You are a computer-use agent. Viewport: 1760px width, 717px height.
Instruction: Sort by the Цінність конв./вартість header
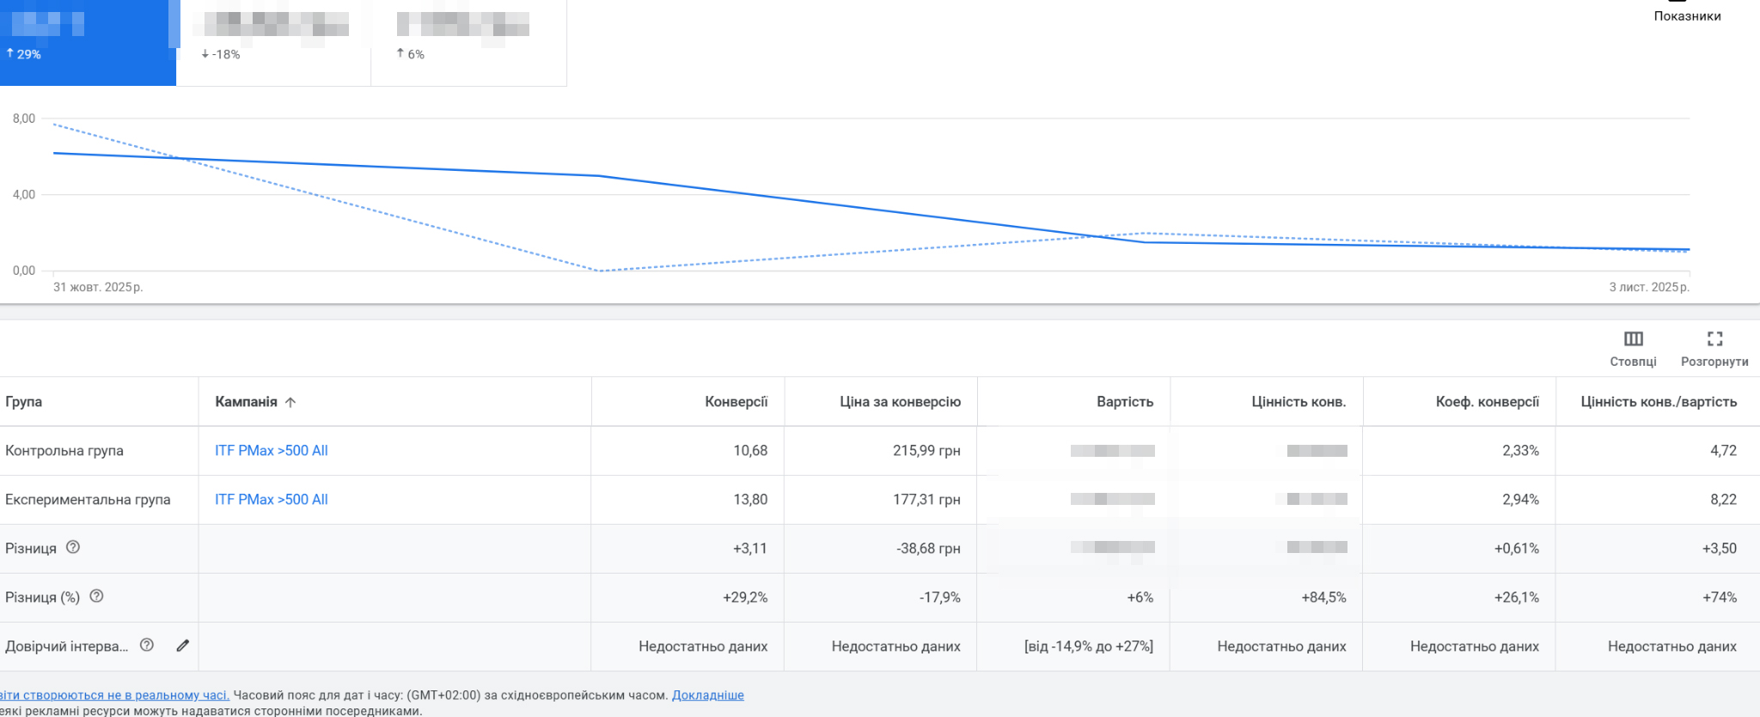(1659, 402)
